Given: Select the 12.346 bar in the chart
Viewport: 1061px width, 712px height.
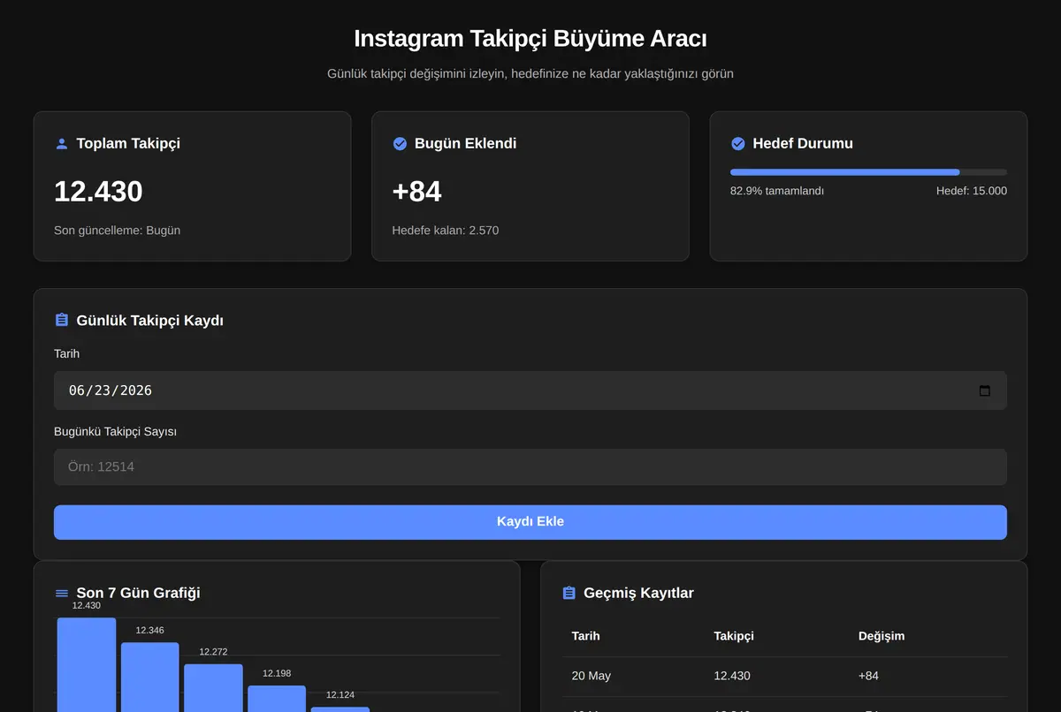Looking at the screenshot, I should 149,677.
